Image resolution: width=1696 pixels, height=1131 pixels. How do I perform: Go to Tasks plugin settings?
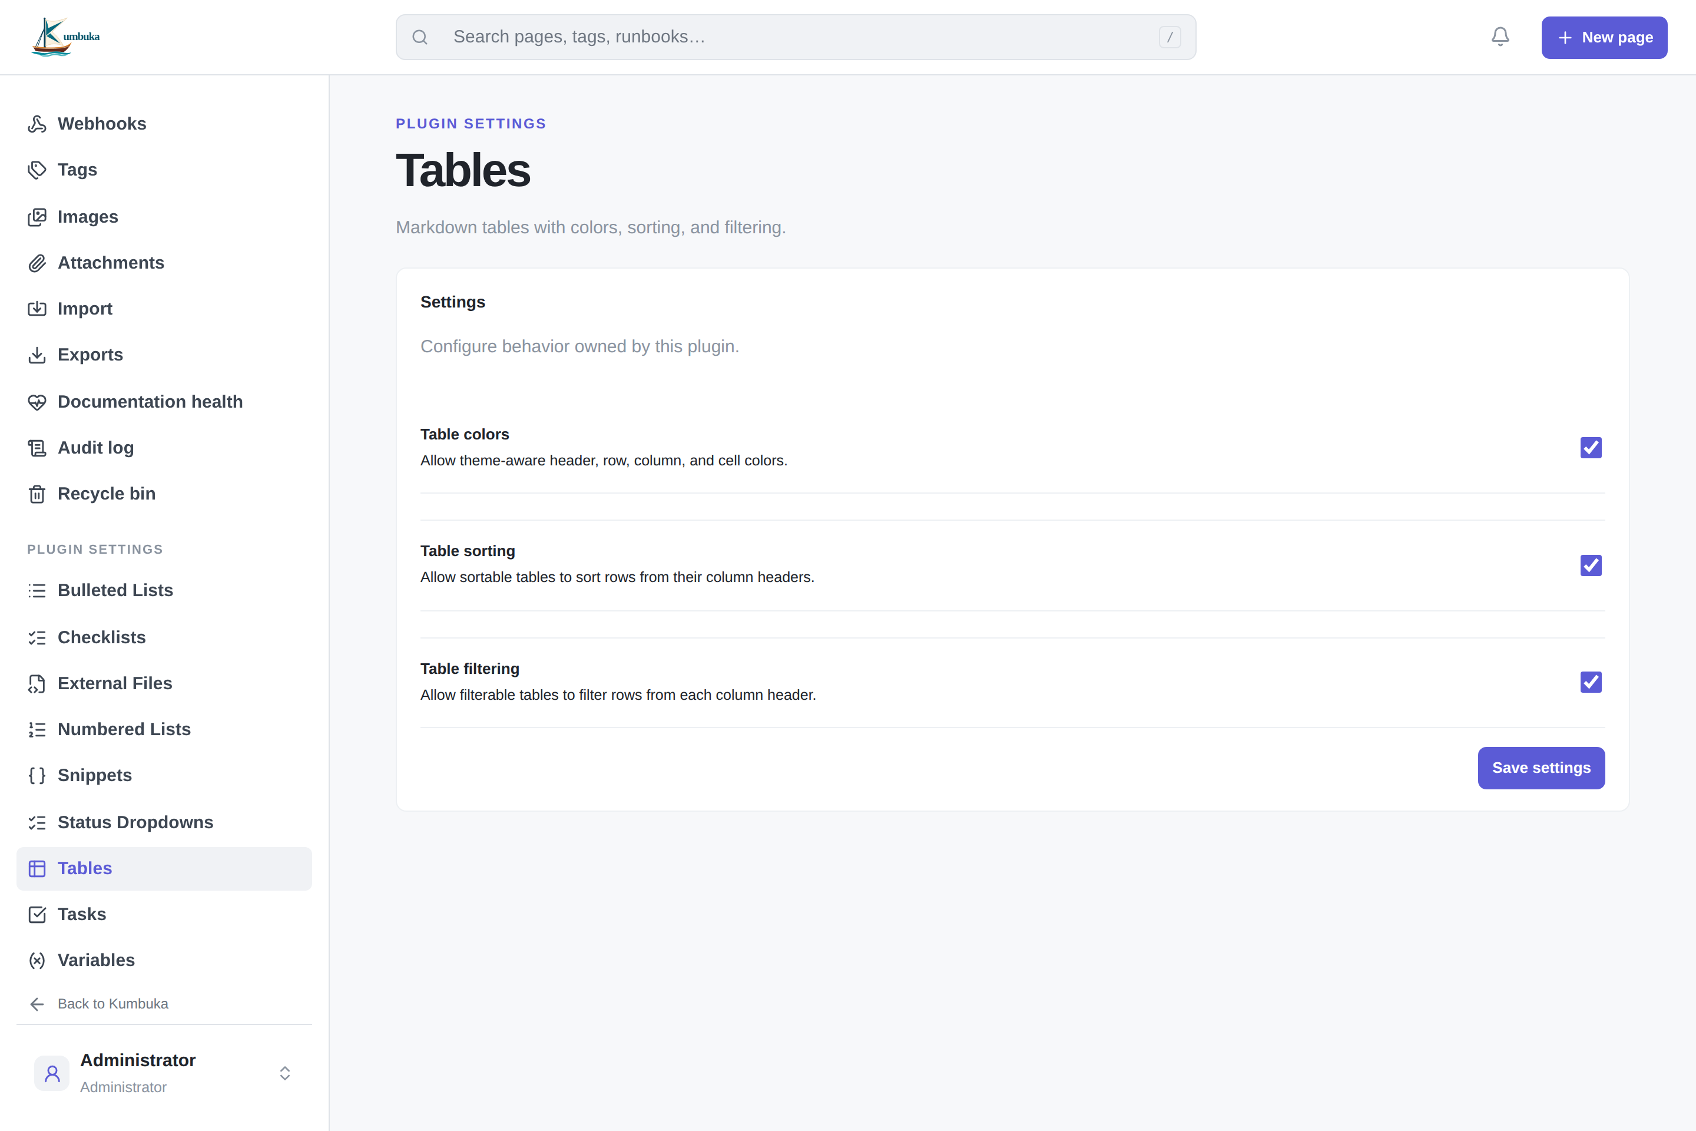click(x=164, y=915)
